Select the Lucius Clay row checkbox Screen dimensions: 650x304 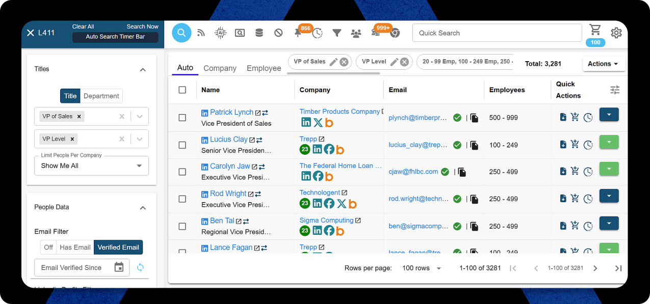(182, 145)
